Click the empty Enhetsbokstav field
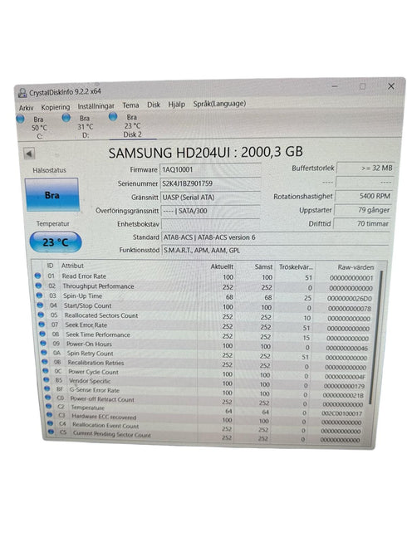The width and height of the screenshot is (407, 542). [210, 224]
